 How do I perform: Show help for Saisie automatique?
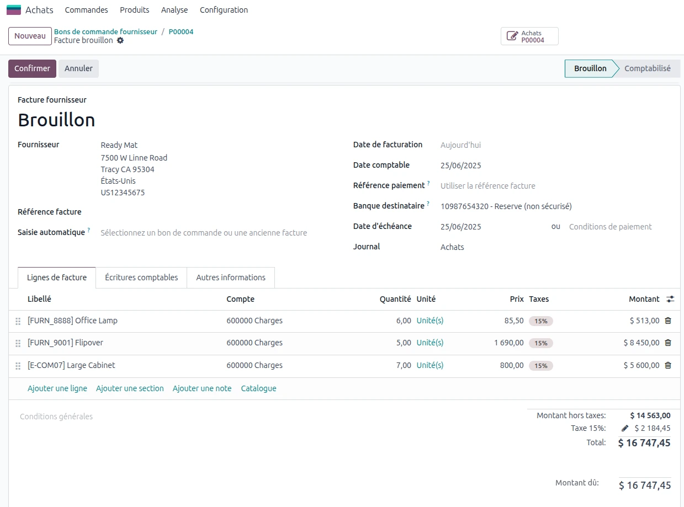pyautogui.click(x=88, y=231)
